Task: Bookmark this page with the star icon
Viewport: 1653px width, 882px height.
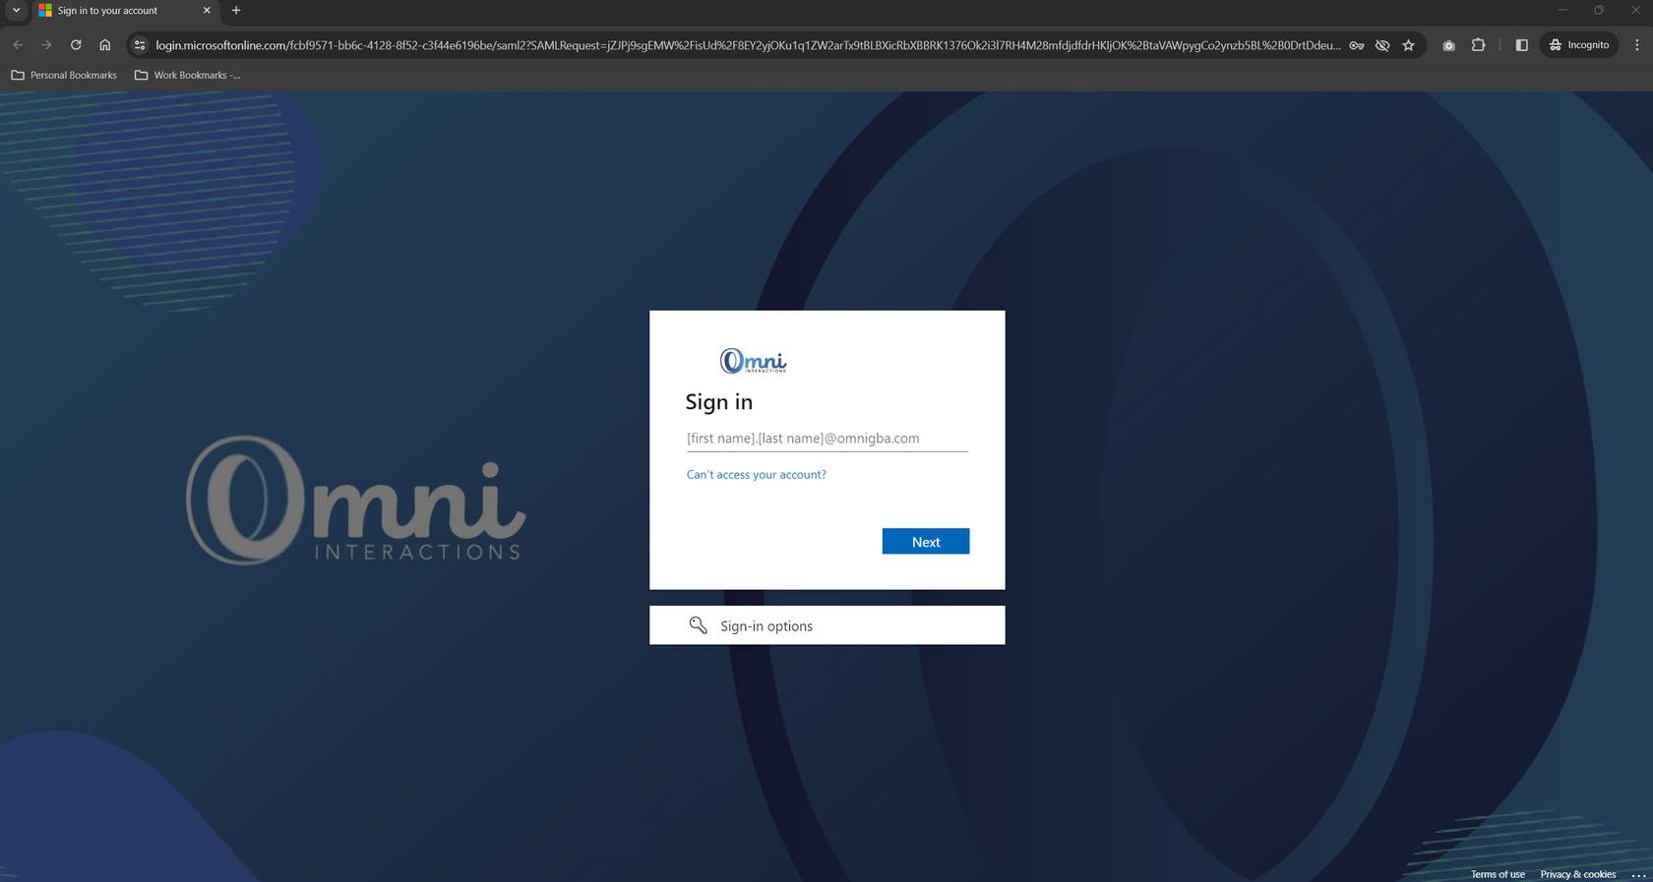Action: (x=1408, y=45)
